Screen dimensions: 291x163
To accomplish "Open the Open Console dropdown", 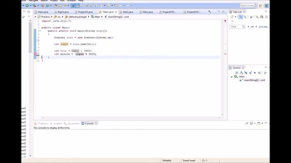I will [x=262, y=124].
